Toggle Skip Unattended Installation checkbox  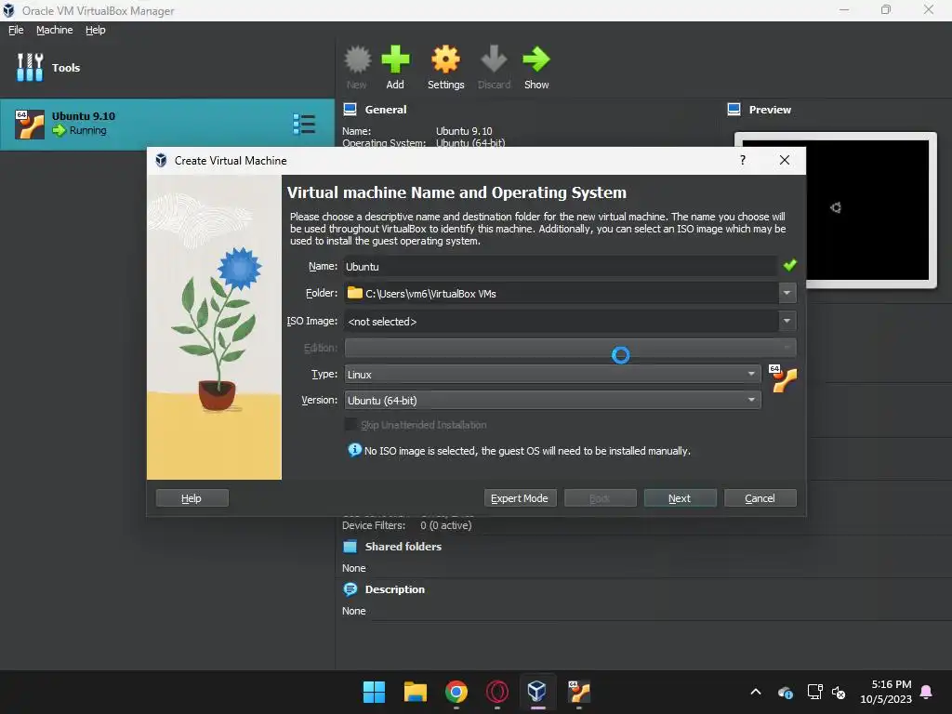coord(350,424)
